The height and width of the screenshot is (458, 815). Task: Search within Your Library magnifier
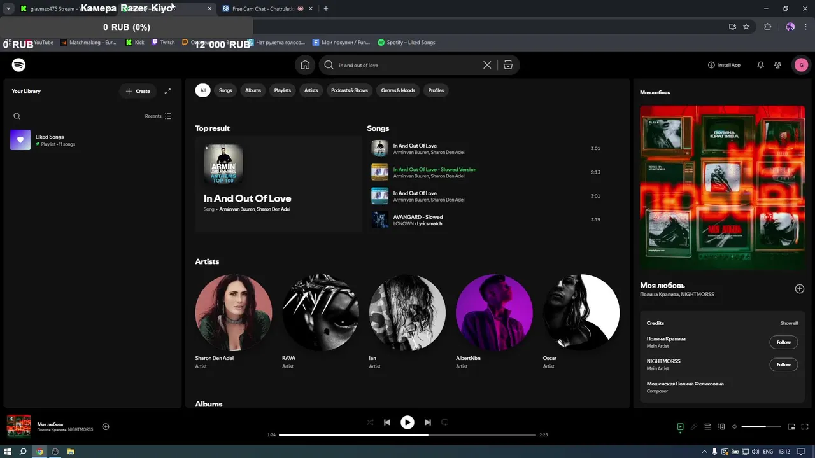click(x=17, y=116)
